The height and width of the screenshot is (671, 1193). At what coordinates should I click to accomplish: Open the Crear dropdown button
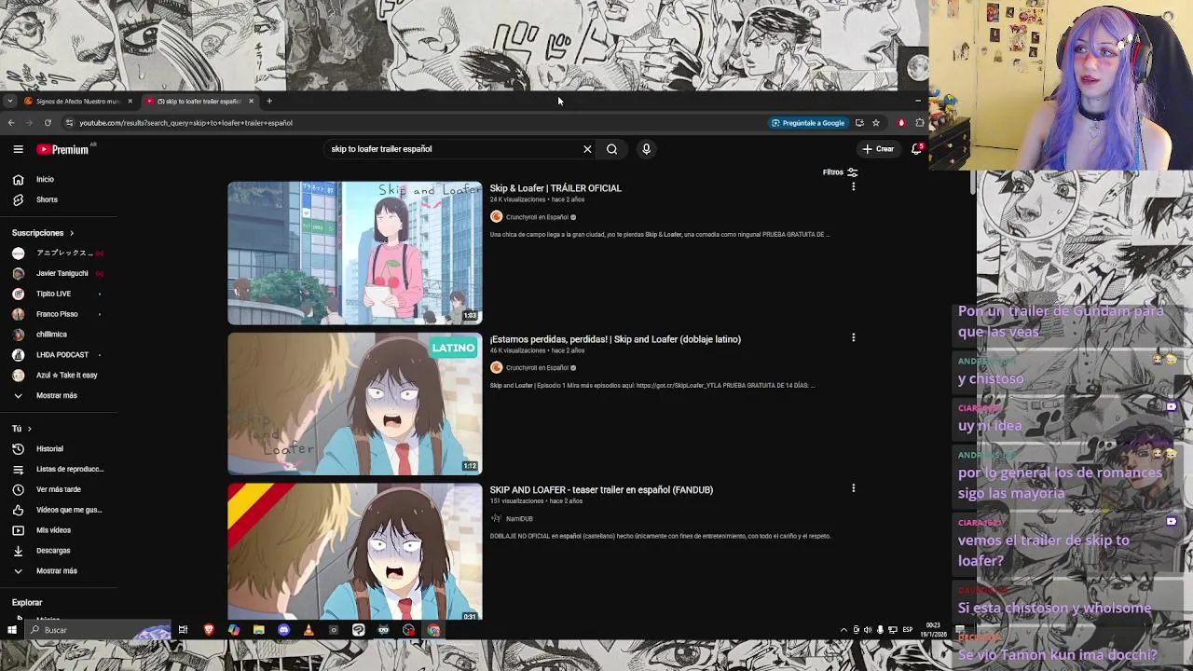(x=878, y=149)
